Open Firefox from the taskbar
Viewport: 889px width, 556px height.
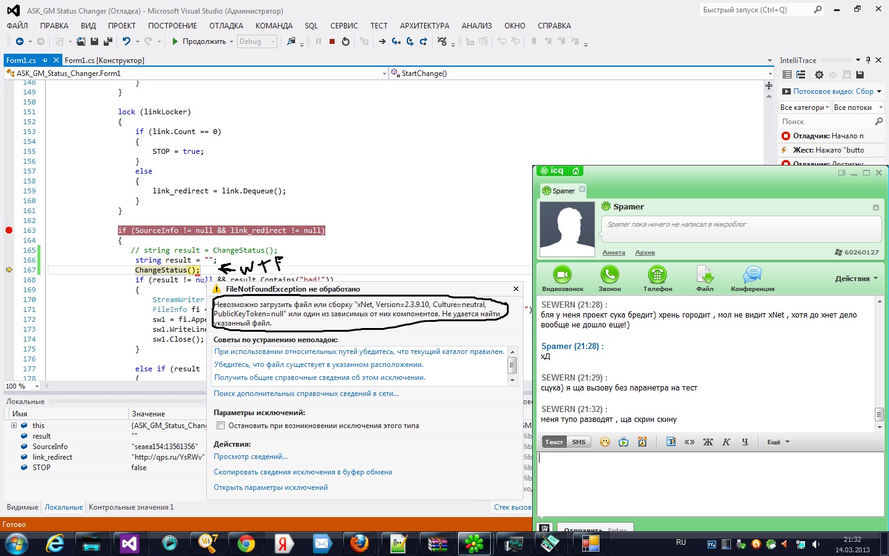pyautogui.click(x=359, y=544)
